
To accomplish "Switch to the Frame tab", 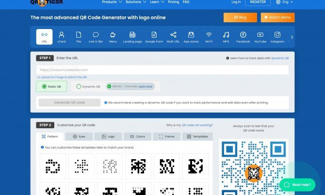I will click(x=167, y=136).
